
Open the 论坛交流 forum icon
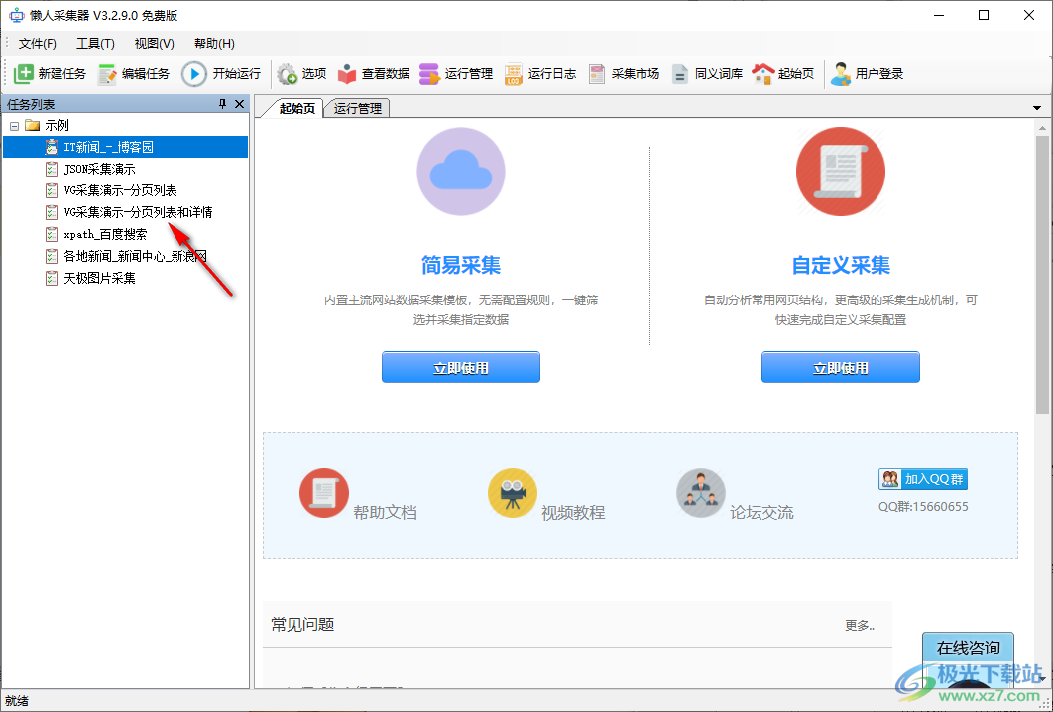(x=701, y=493)
